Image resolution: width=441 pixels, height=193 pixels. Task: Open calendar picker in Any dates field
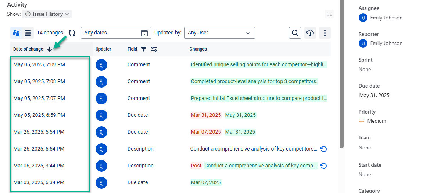tap(144, 33)
